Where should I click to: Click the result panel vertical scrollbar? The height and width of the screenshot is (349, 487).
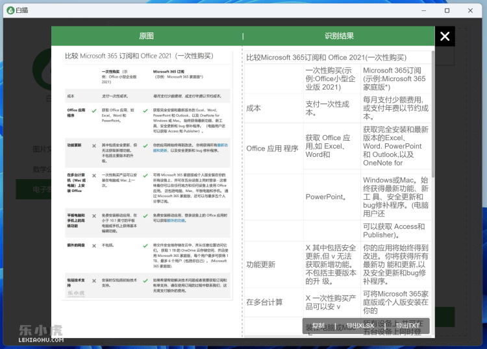pyautogui.click(x=433, y=114)
